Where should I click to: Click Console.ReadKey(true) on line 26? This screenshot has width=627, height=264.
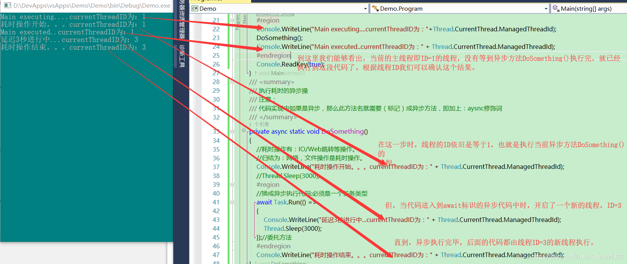(290, 64)
